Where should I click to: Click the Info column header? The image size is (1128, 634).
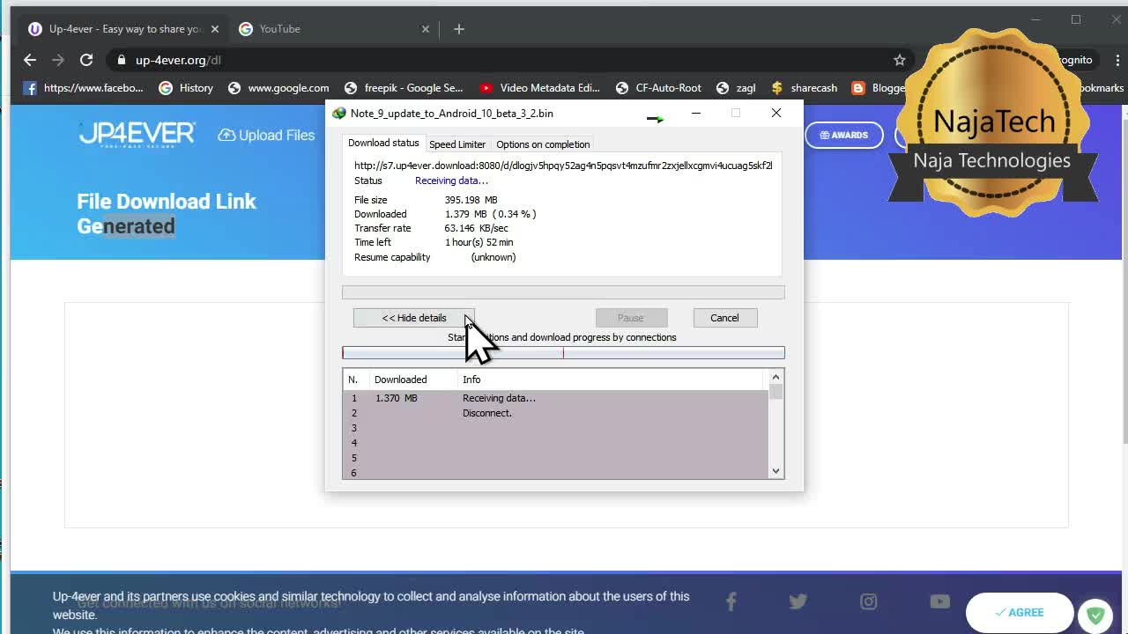pyautogui.click(x=610, y=380)
